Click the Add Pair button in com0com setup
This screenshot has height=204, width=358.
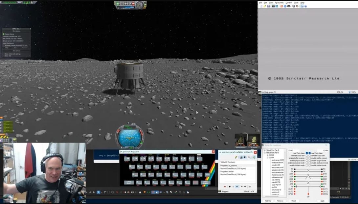pyautogui.click(x=268, y=200)
